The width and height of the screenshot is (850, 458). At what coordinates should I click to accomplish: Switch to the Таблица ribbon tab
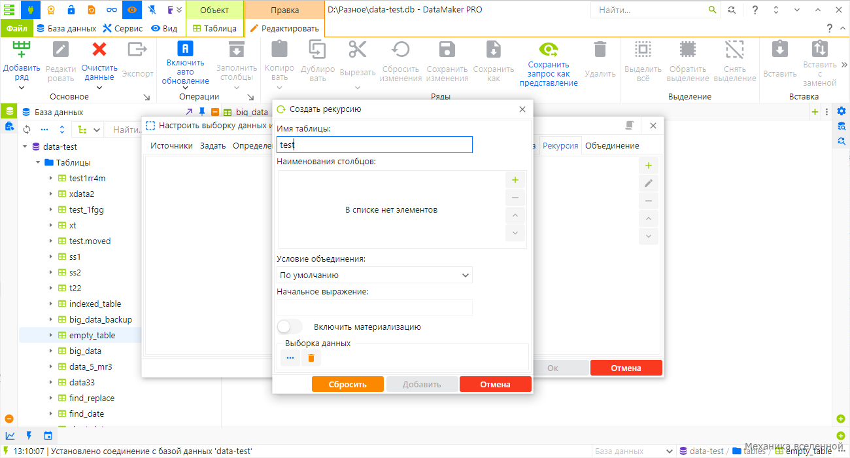pyautogui.click(x=214, y=28)
